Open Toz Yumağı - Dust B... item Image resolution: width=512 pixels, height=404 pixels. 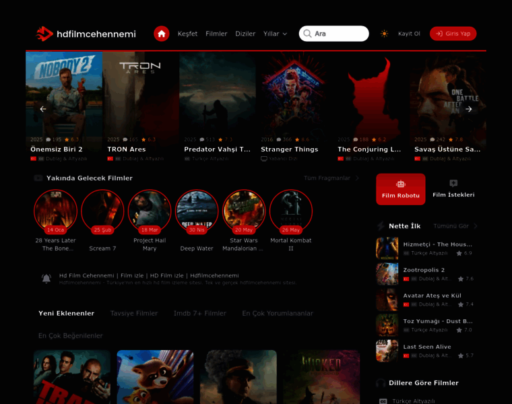click(x=427, y=325)
